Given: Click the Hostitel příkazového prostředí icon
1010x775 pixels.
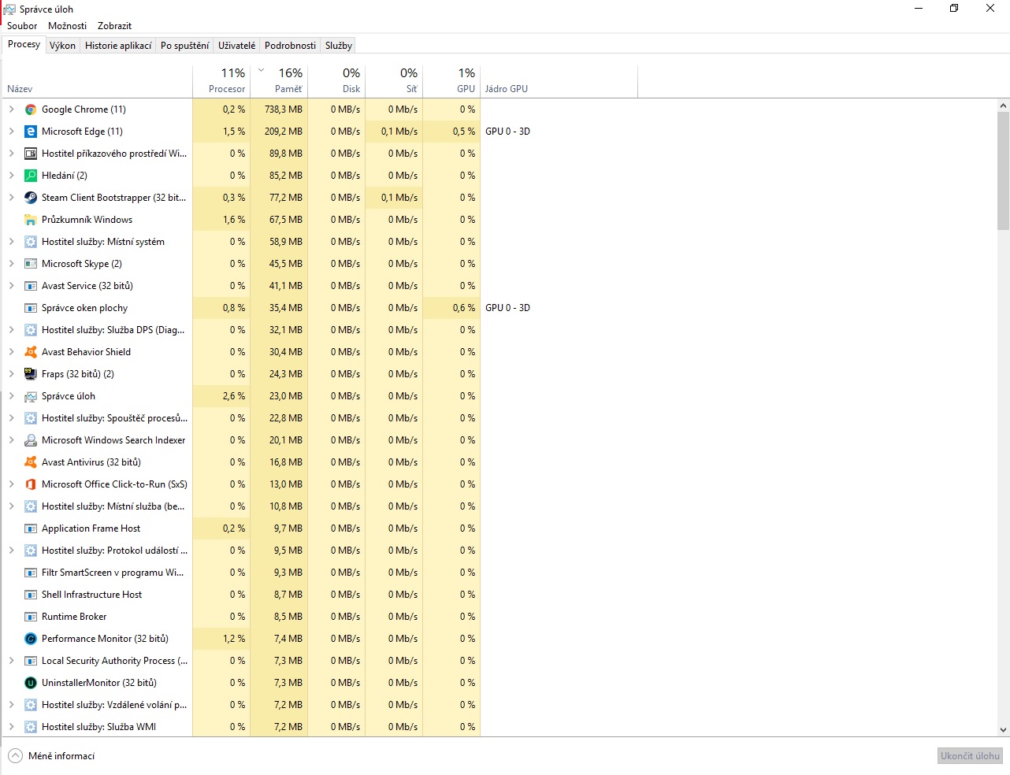Looking at the screenshot, I should (x=31, y=154).
